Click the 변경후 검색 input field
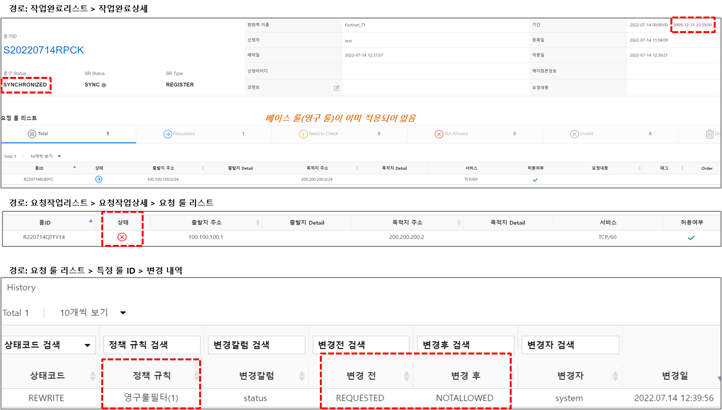The image size is (722, 410). (465, 345)
